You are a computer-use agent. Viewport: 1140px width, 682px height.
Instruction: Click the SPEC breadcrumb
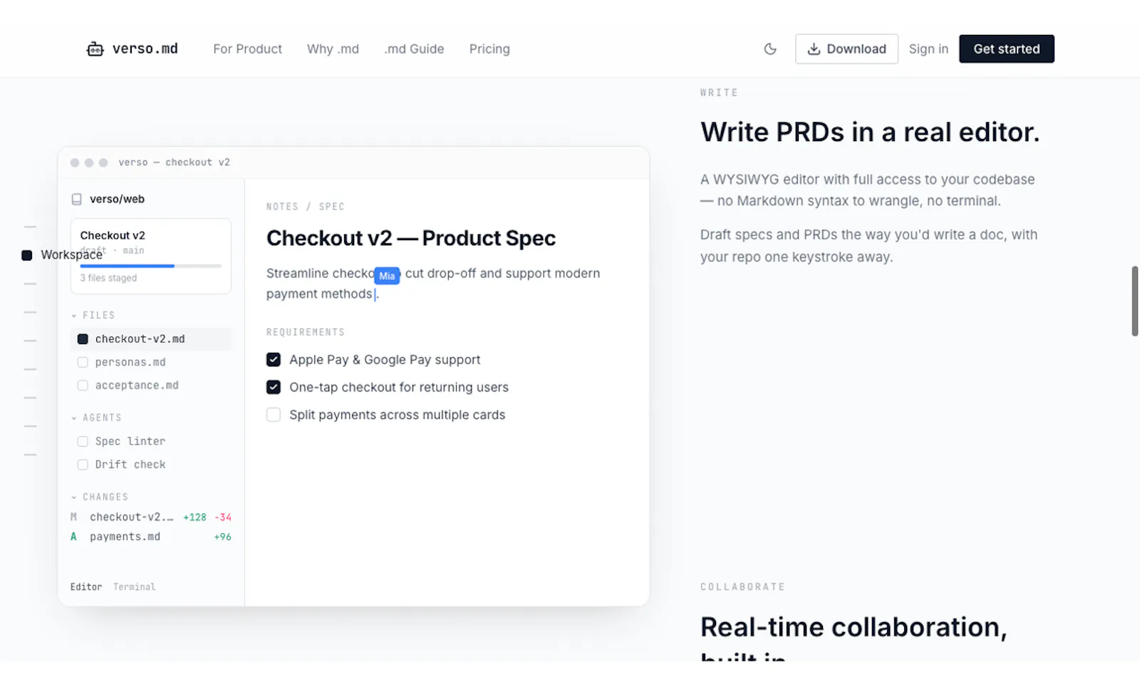click(331, 207)
